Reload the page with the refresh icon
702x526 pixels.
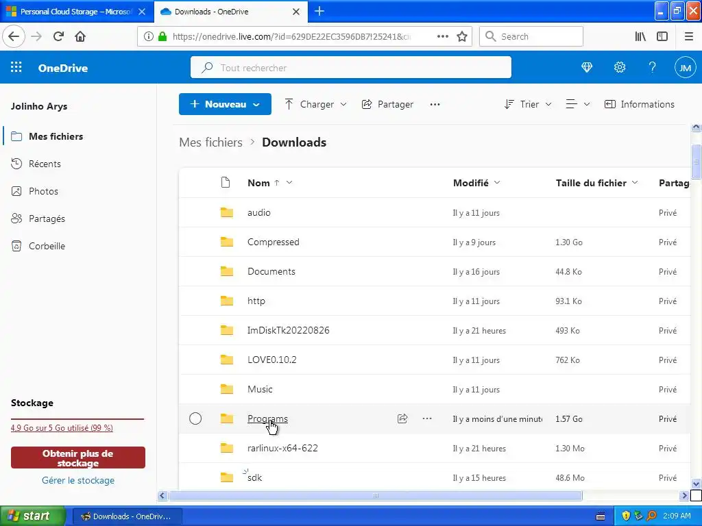[59, 37]
